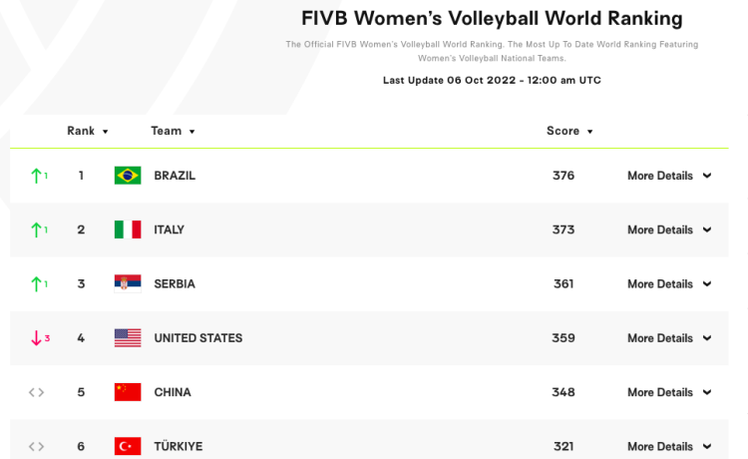Click United States' red down-arrow rank icon

point(38,338)
